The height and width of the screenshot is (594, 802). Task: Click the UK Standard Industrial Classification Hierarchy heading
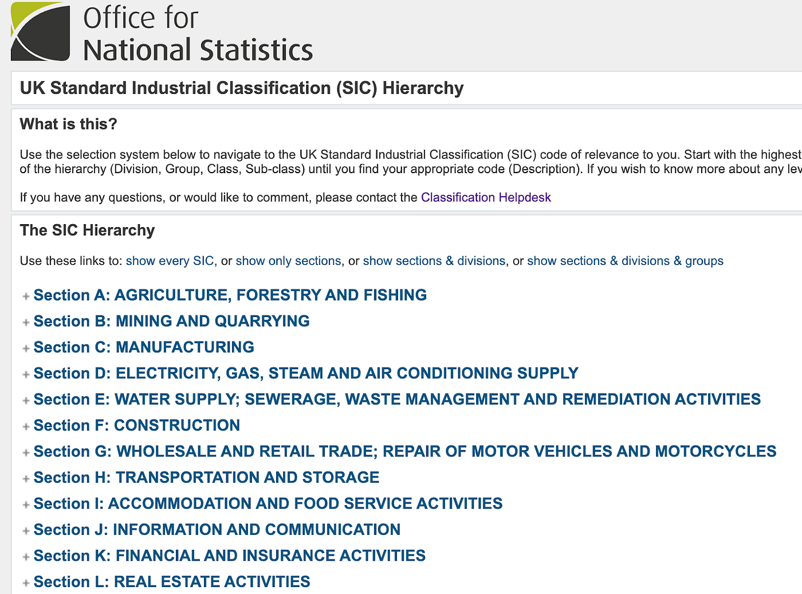(242, 88)
